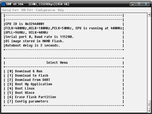Screen dimensions: 152x114
Task: Click the empty vertical scrollbar track
Action: tap(149, 58)
